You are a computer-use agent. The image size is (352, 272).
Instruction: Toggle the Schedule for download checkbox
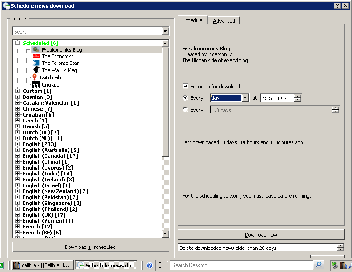[185, 86]
